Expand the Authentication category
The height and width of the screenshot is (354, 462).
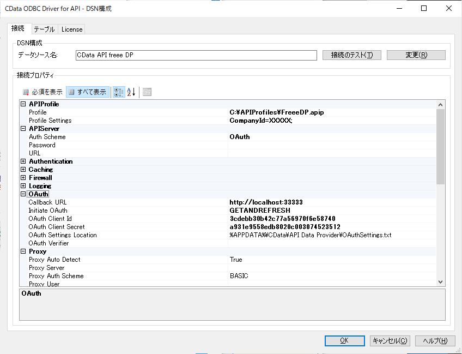[23, 161]
